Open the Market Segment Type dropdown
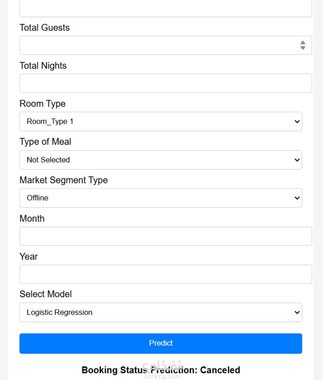Screen dimensions: 323x380 tap(161, 198)
